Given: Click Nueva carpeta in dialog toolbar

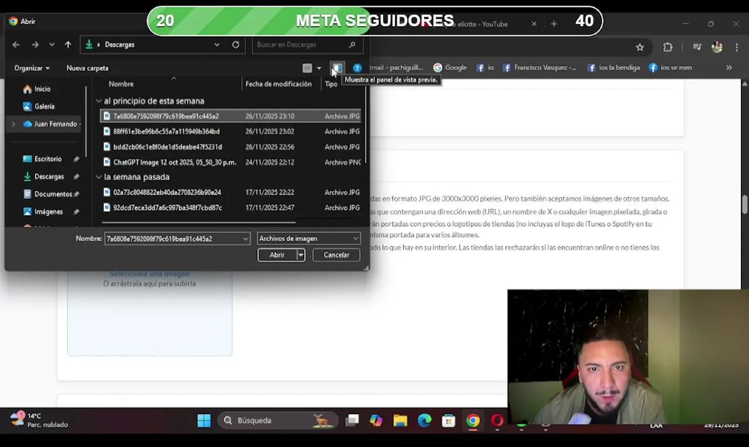Looking at the screenshot, I should (87, 68).
